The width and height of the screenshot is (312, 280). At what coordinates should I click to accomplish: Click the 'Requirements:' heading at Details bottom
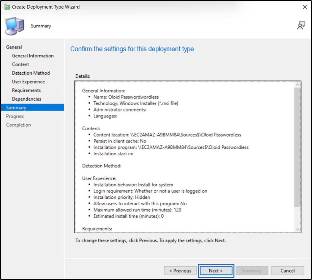coord(97,229)
